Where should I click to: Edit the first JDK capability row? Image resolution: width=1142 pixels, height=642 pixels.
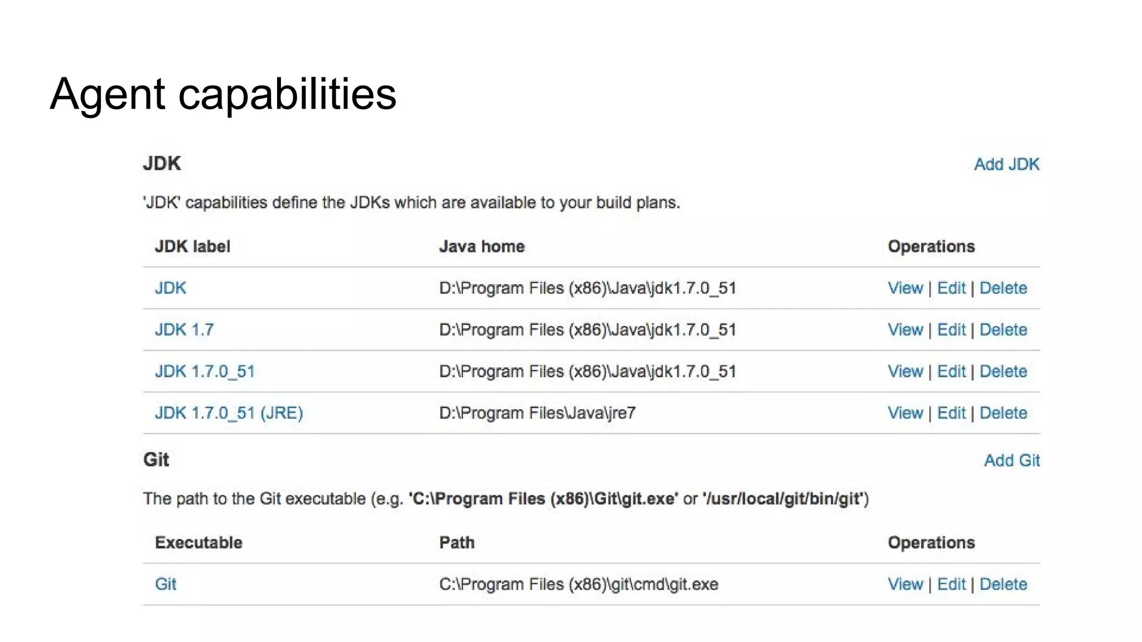[951, 288]
